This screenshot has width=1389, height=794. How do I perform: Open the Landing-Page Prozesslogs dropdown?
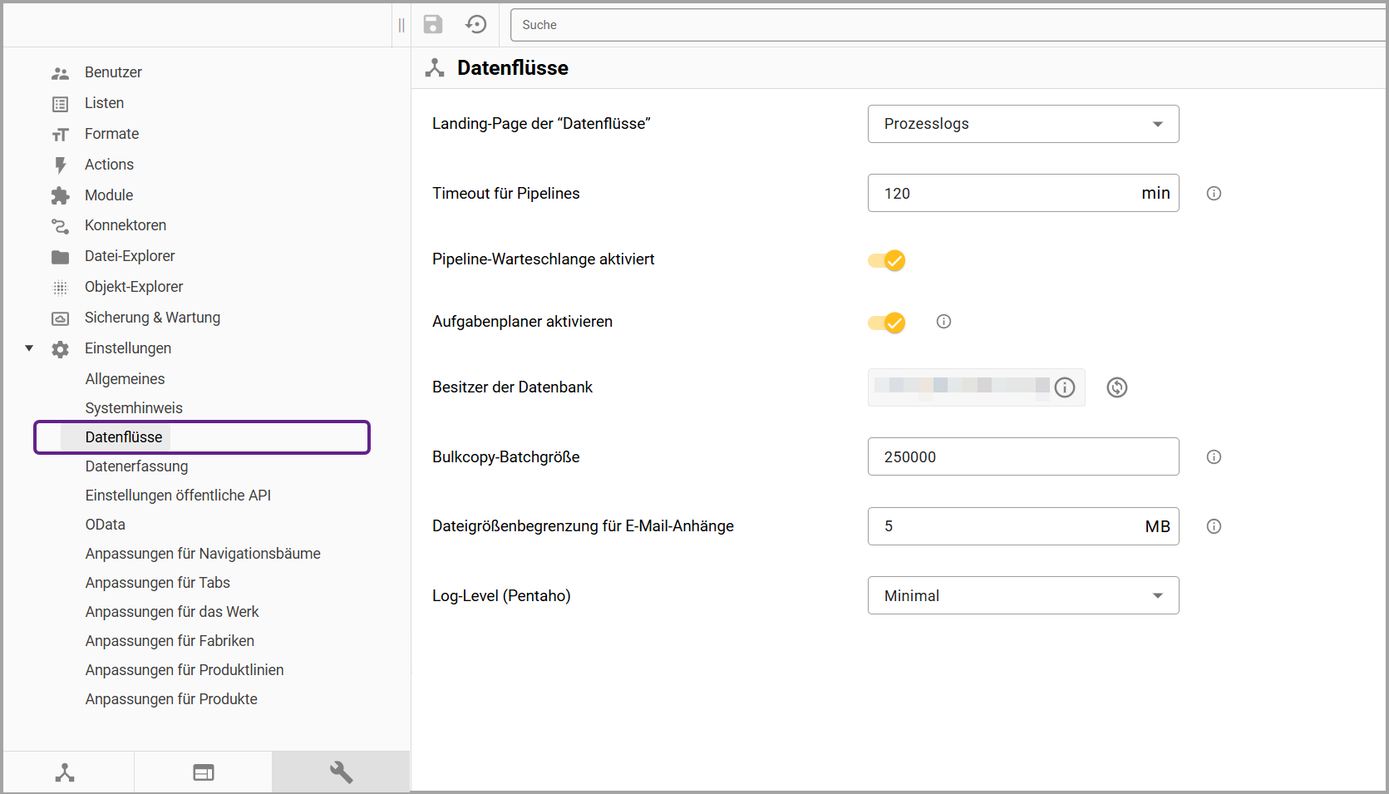click(x=1022, y=124)
